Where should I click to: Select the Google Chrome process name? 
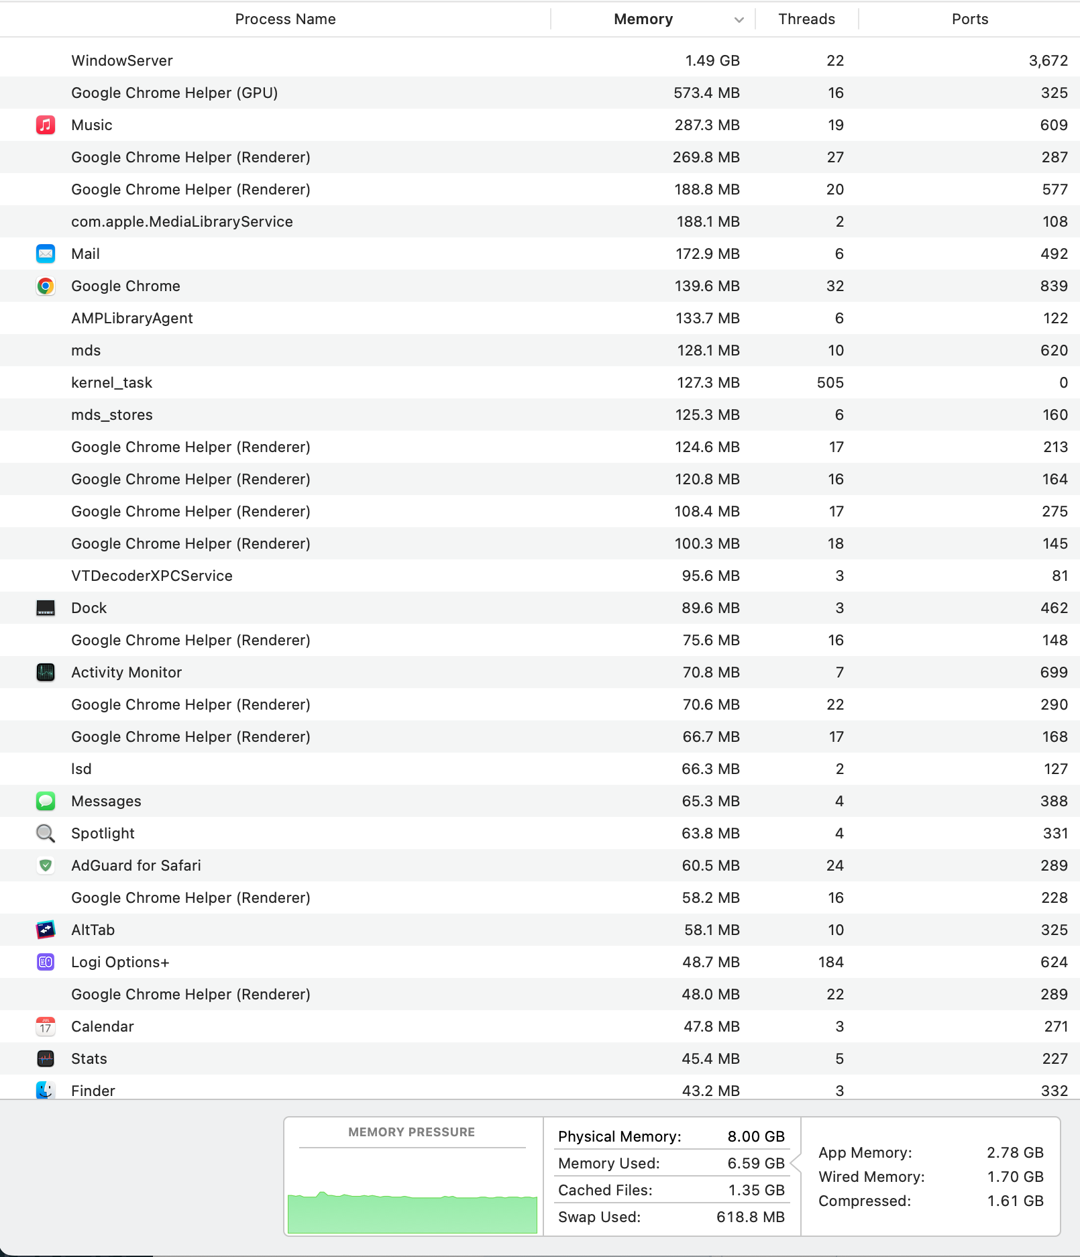[x=125, y=286]
